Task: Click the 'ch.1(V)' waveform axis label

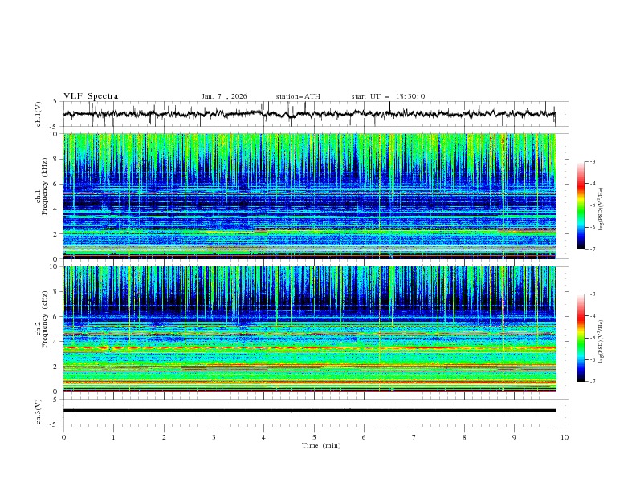Action: 39,114
